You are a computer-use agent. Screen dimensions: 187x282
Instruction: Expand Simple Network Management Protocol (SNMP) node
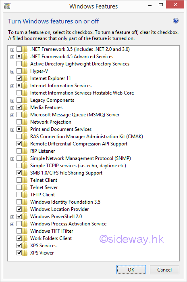(12, 159)
